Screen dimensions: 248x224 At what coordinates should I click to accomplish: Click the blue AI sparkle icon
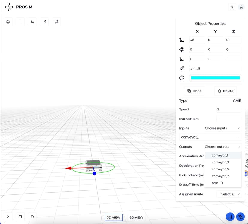pyautogui.click(x=241, y=217)
